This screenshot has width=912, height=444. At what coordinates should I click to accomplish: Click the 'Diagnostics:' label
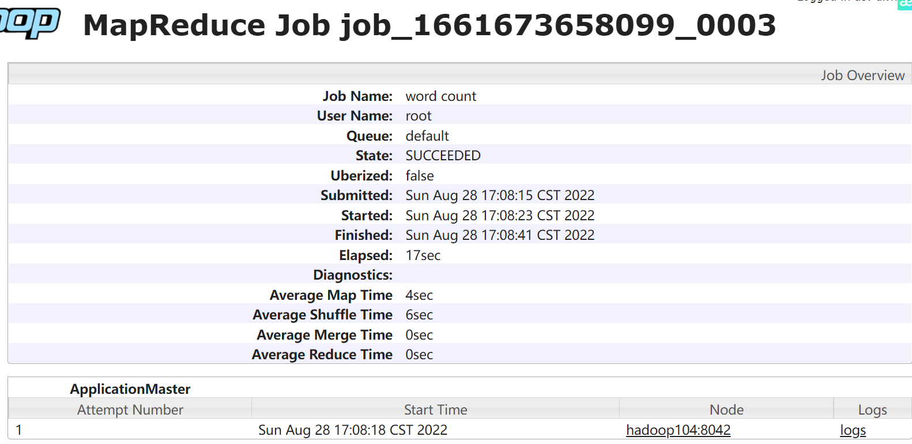pyautogui.click(x=353, y=275)
